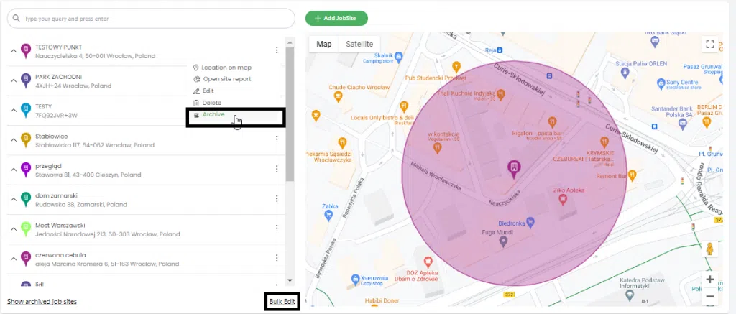Open three-dot menu for TESTOWY PUNKT
The image size is (736, 314).
(277, 50)
